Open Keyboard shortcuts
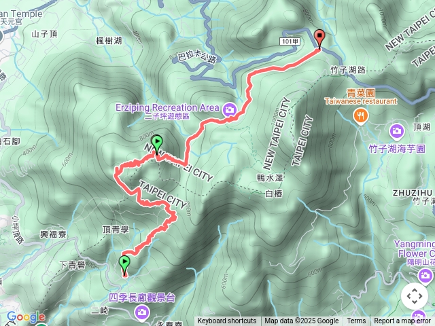Image resolution: width=435 pixels, height=326 pixels. 227,321
